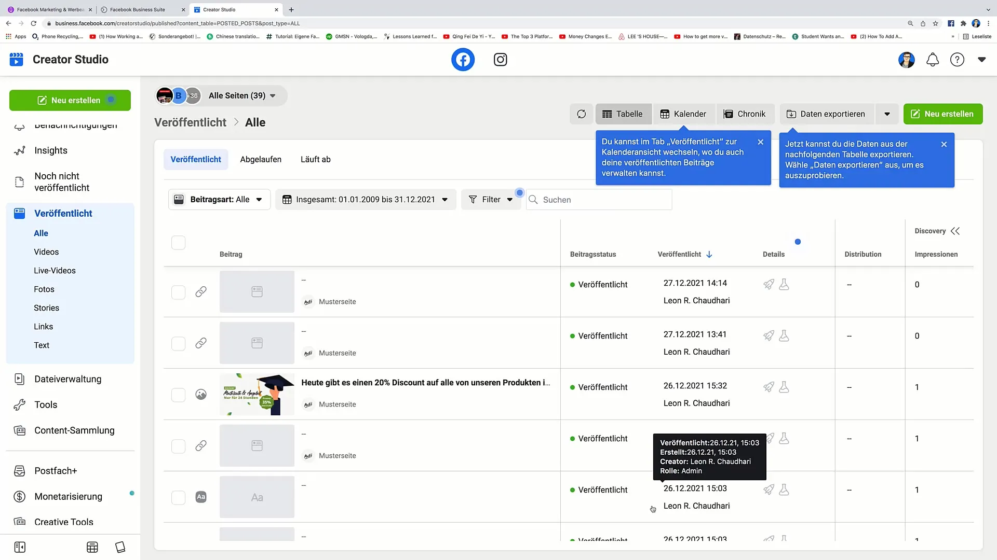The height and width of the screenshot is (560, 997).
Task: Switch to Läuft ab tab
Action: point(316,159)
